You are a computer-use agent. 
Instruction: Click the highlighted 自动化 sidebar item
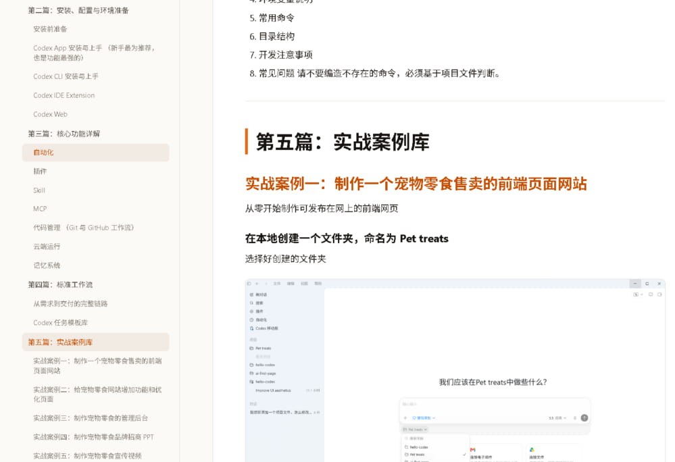pos(95,153)
